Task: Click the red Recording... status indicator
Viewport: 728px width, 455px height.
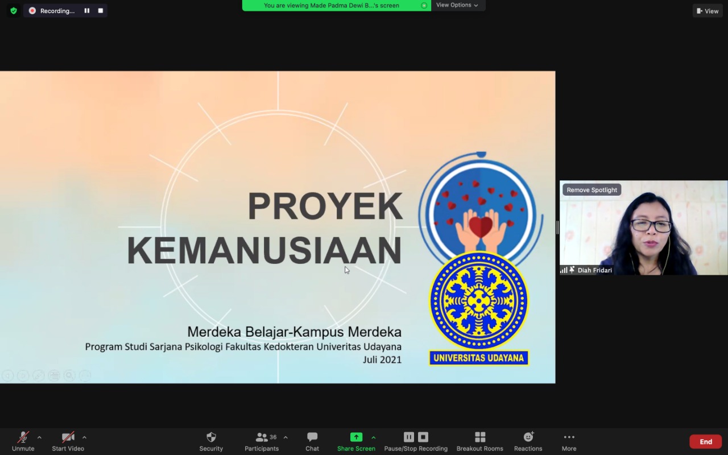Action: point(52,10)
